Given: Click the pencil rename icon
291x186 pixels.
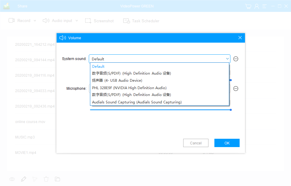Looking at the screenshot, I should coord(23,179).
